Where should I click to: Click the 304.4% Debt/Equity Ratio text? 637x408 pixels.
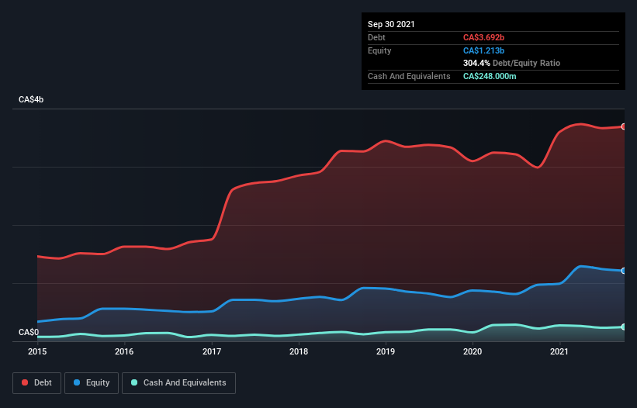click(511, 63)
